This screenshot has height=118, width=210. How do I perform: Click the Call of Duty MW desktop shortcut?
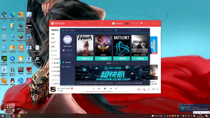(29, 28)
